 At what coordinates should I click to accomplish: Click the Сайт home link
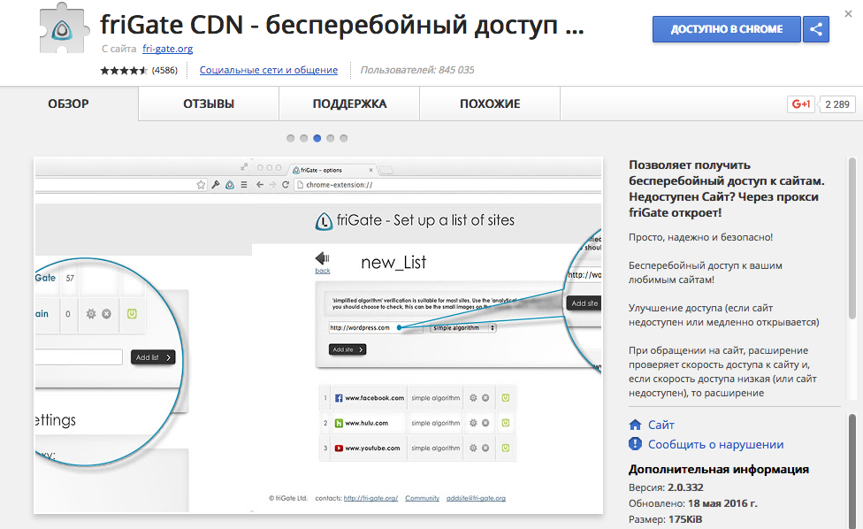pos(661,425)
